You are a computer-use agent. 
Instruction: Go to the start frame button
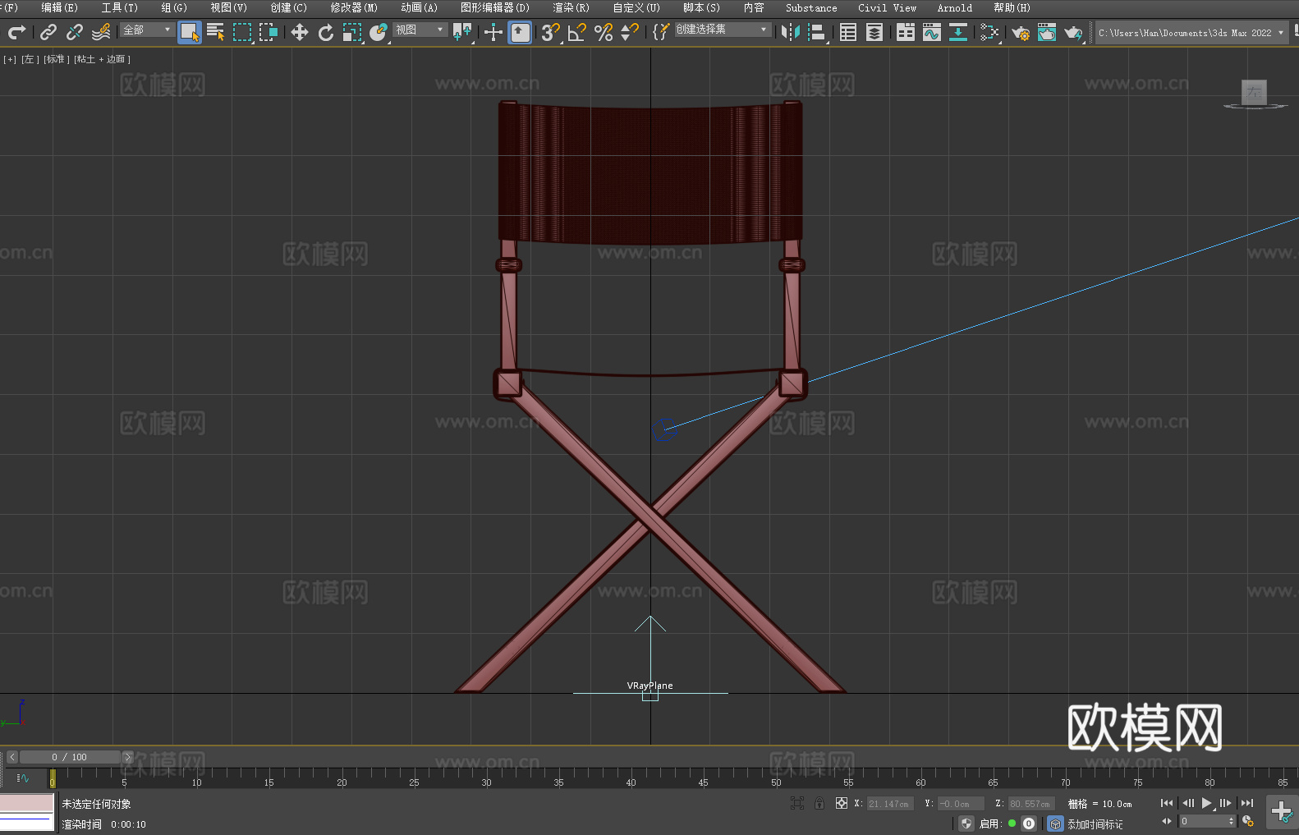(1167, 803)
